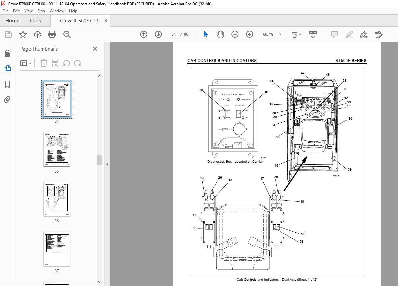Open thumbnails options menu dropdown
Screen dimensions: 398x286
(x=26, y=63)
